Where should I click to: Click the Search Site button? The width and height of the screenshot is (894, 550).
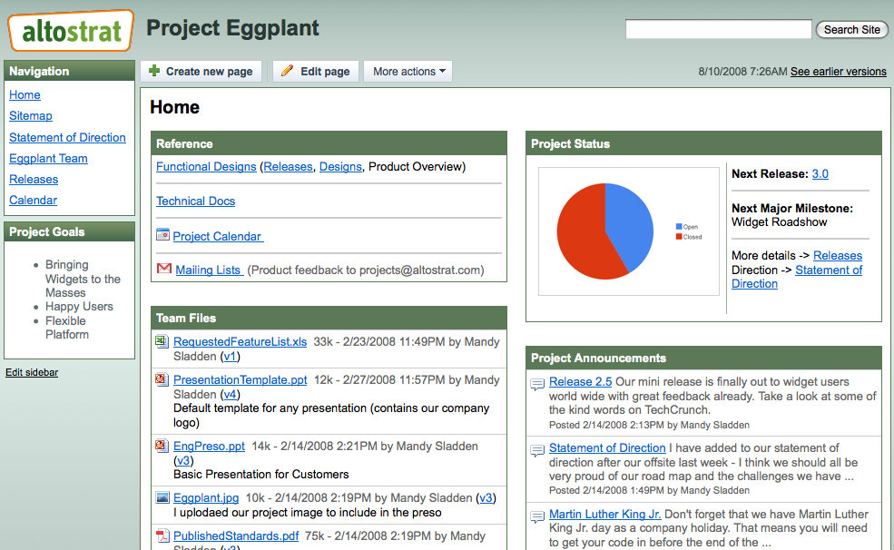[851, 30]
